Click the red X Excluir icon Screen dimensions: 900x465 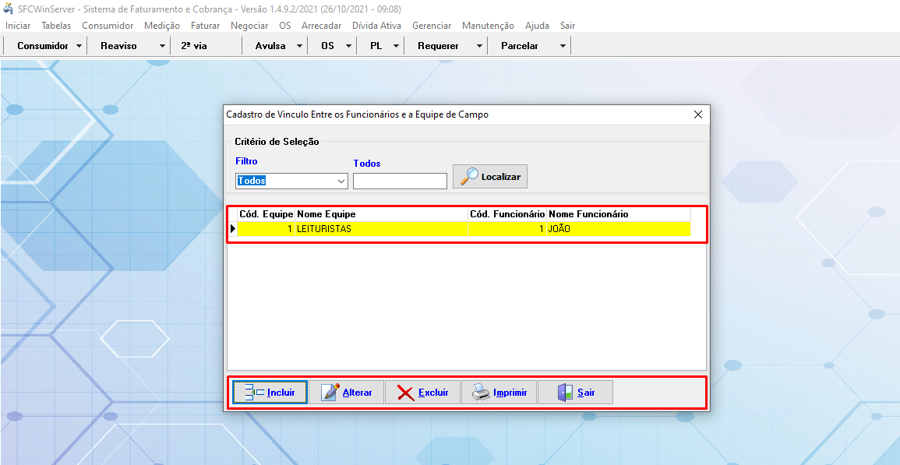[405, 393]
